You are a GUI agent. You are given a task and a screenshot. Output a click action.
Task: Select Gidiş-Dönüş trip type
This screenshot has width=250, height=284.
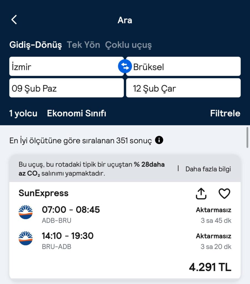pyautogui.click(x=36, y=45)
